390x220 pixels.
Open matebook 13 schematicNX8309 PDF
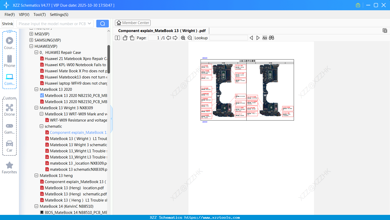pyautogui.click(x=76, y=169)
